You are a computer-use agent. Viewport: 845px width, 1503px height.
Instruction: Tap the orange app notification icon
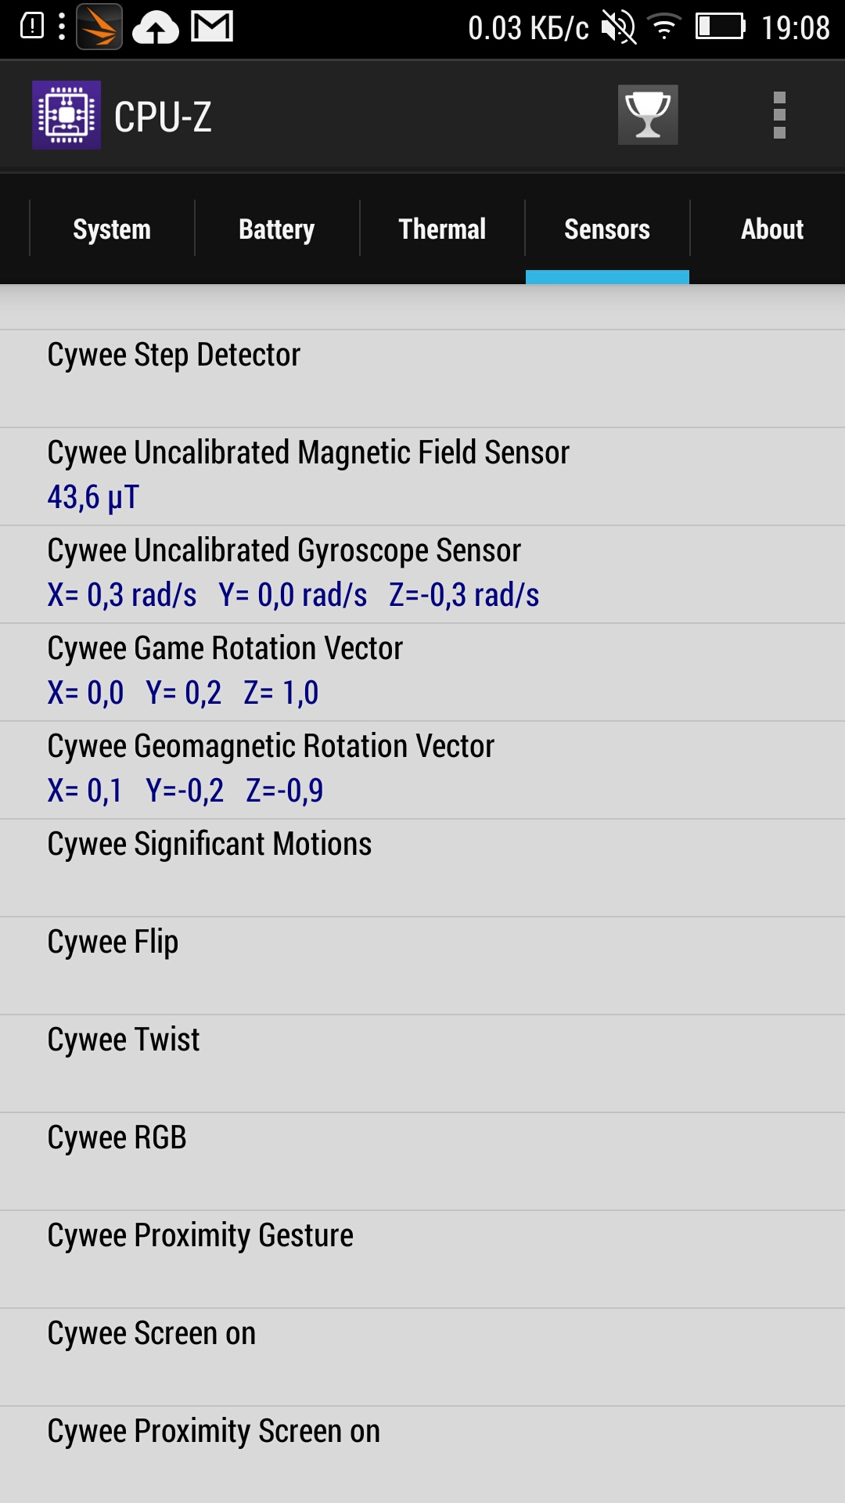tap(99, 27)
